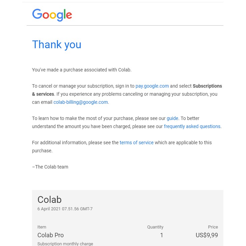Click the Quantity column header
The width and height of the screenshot is (246, 246).
coord(155,227)
